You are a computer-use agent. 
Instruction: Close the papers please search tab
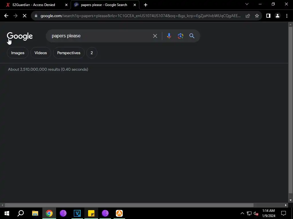coord(135,5)
